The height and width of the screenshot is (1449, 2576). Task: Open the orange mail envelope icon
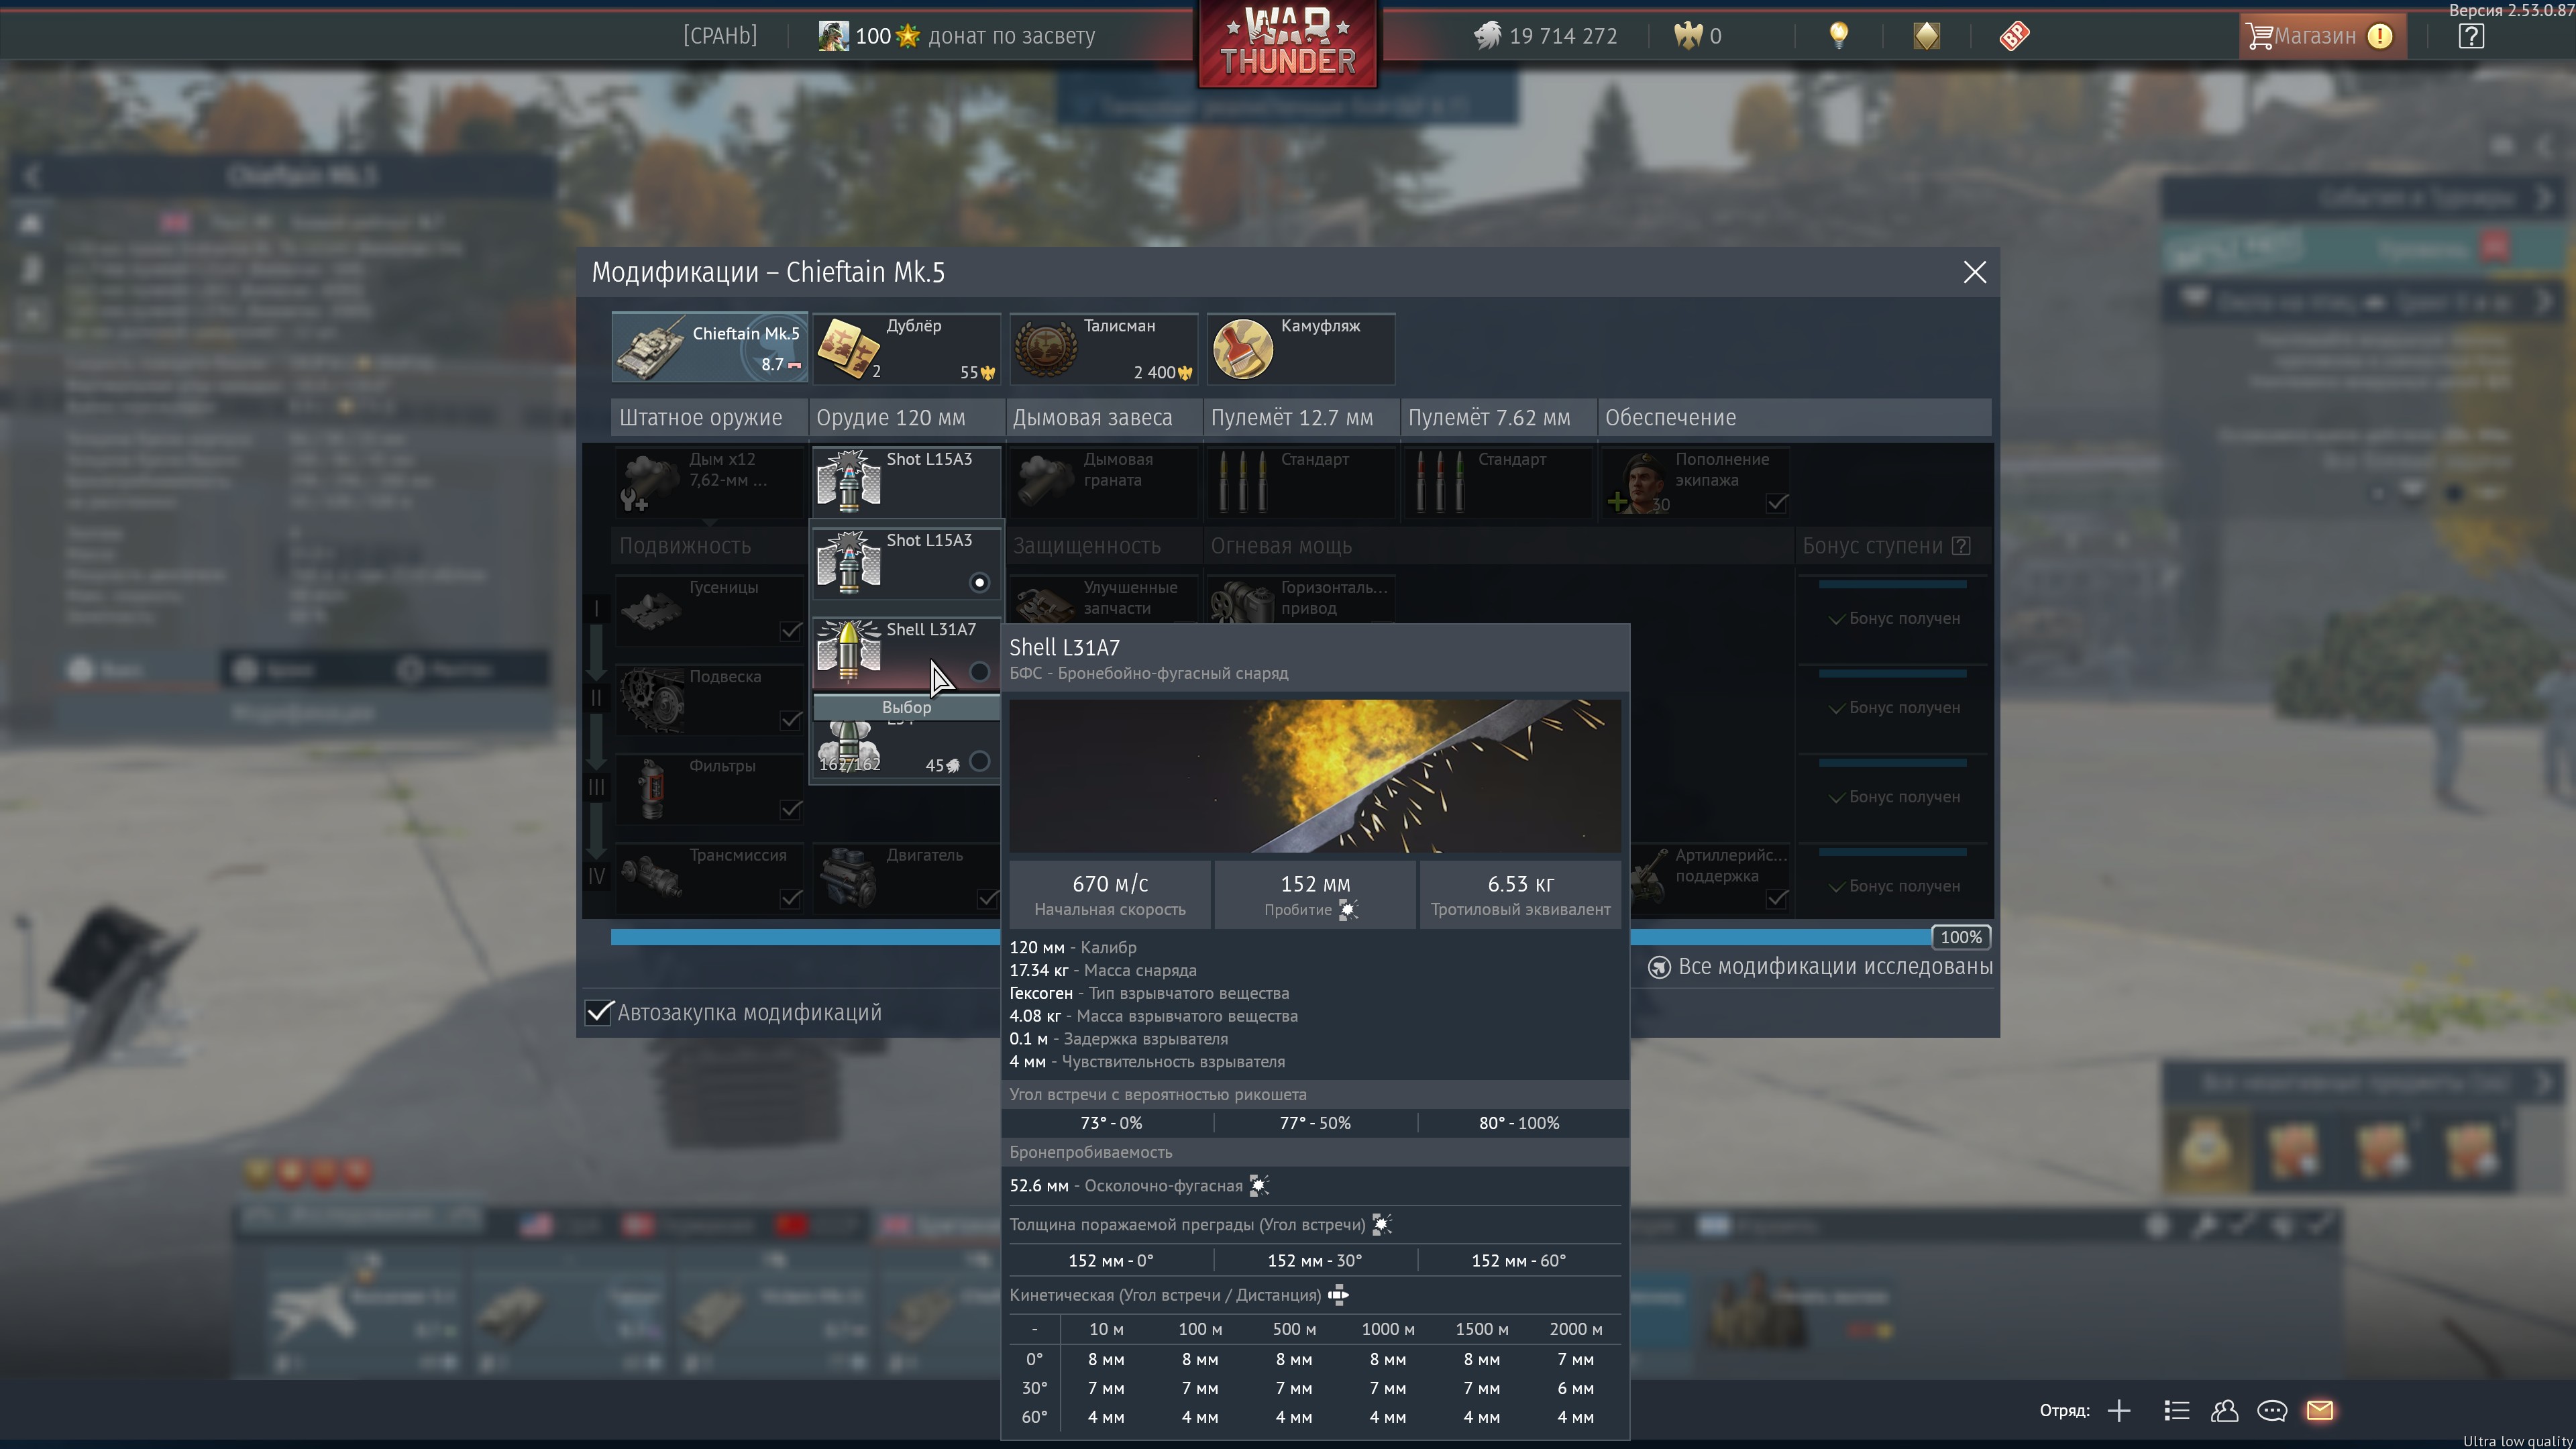click(x=2319, y=1410)
